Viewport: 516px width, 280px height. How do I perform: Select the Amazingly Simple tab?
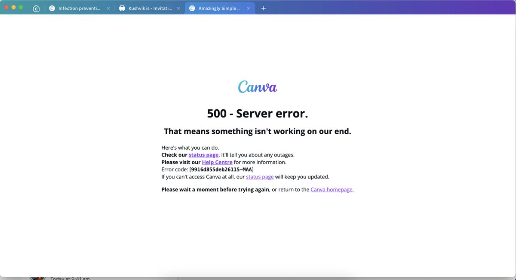(220, 8)
